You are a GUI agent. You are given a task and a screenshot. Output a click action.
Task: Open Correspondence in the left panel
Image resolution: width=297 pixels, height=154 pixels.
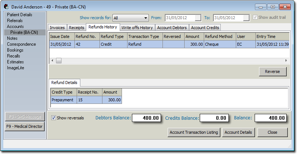21,44
